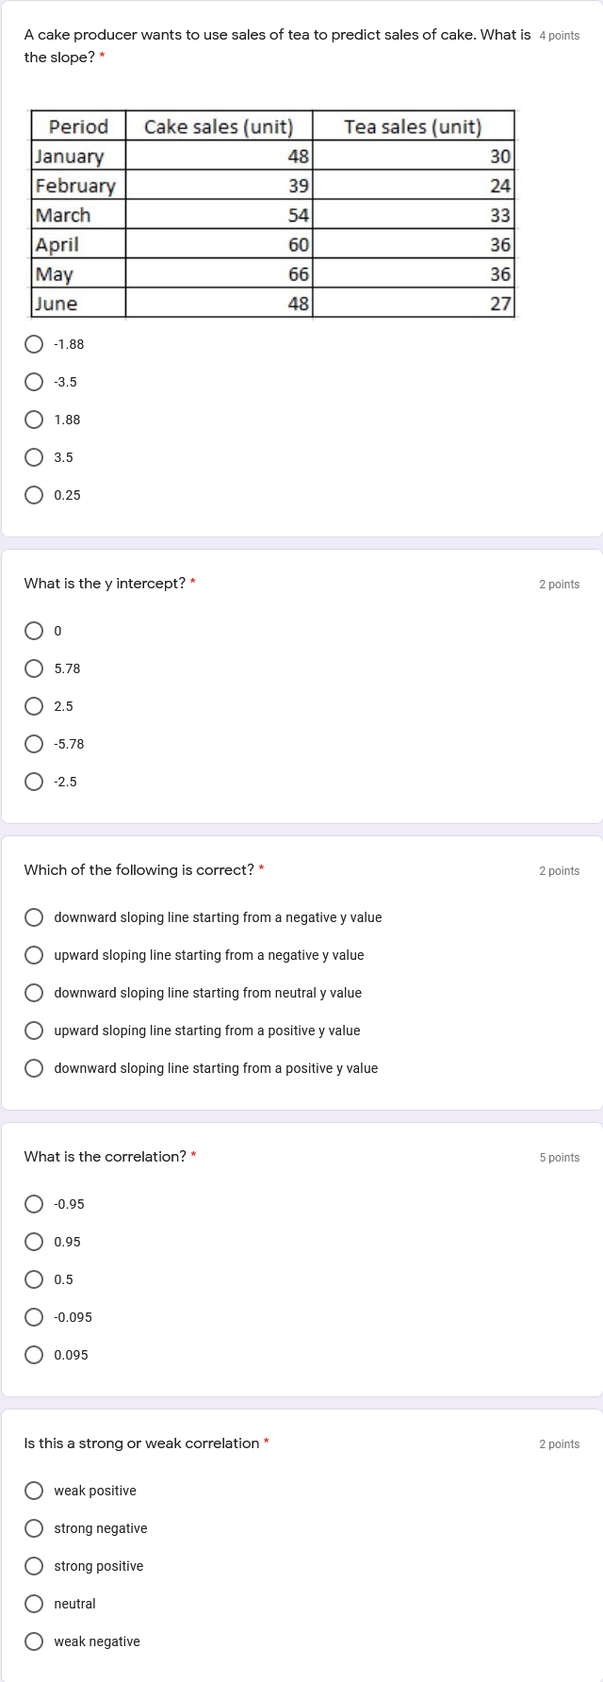603x1682 pixels.
Task: Select the -1.88 slope answer option
Action: (x=34, y=344)
